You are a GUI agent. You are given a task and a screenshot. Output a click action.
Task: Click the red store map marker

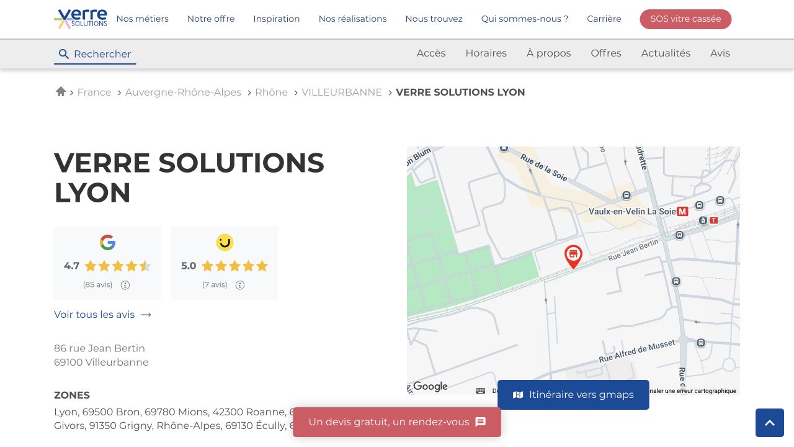tap(573, 256)
